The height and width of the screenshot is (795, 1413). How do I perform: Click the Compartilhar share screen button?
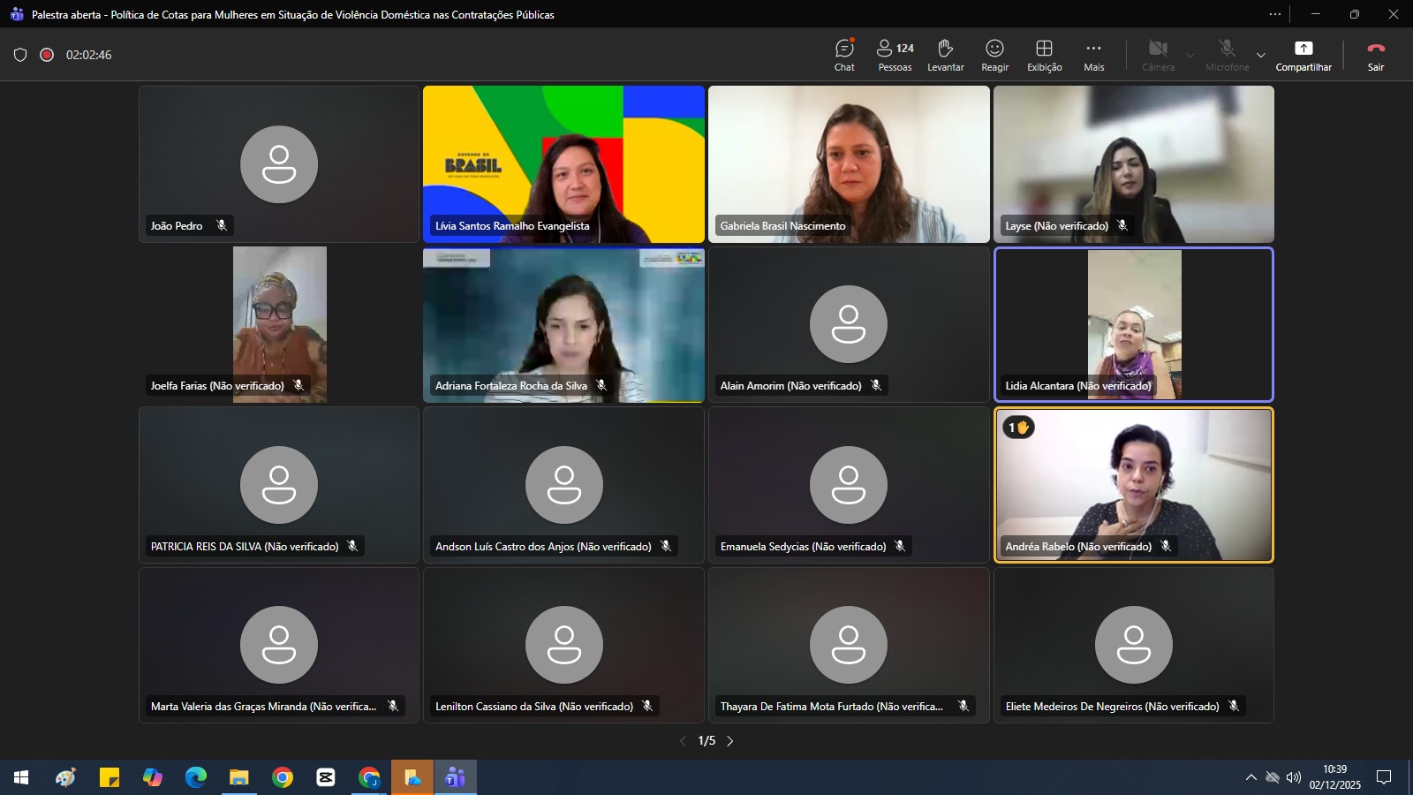coord(1303,55)
